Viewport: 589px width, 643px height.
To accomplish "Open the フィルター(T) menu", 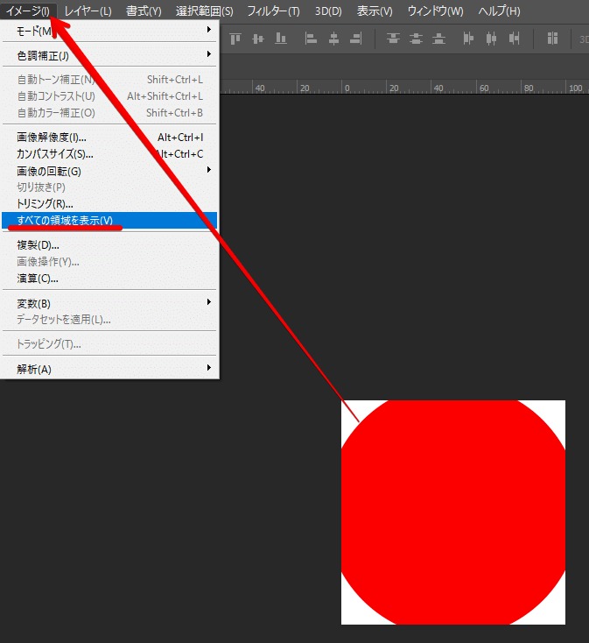I will pos(273,11).
